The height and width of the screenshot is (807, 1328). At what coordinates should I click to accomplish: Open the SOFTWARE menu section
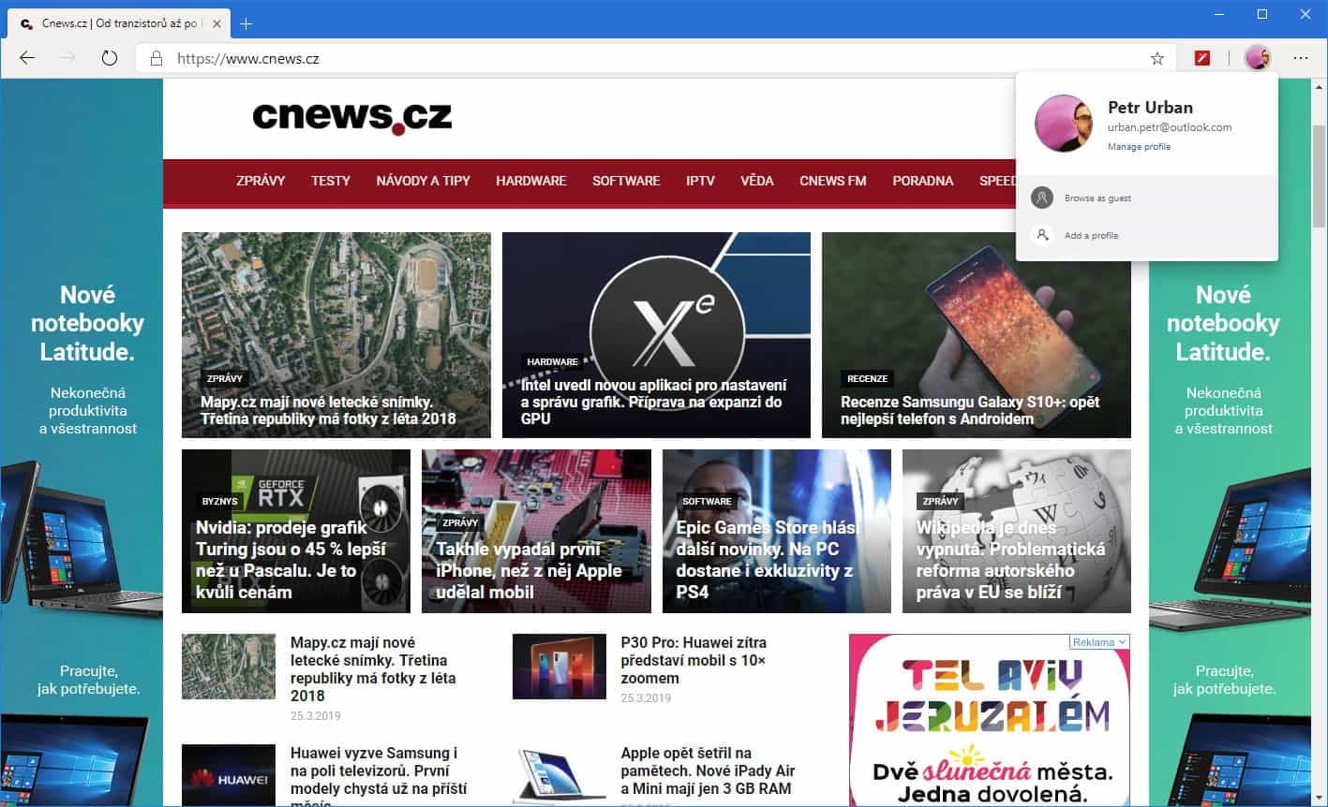[x=626, y=181]
